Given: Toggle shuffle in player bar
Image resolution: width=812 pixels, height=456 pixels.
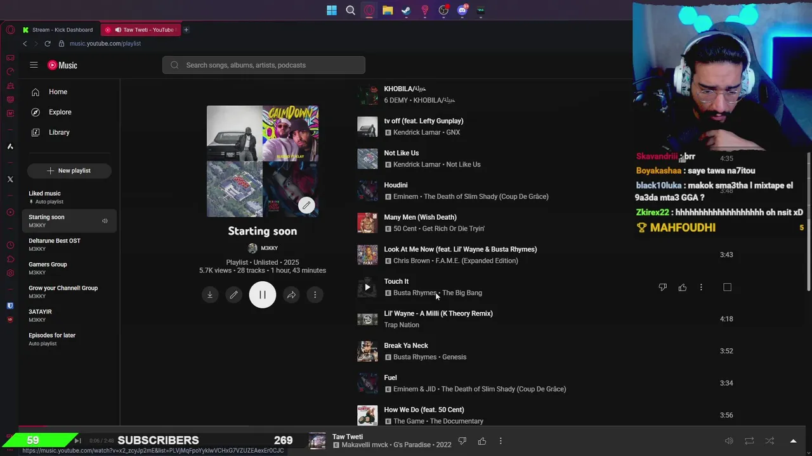Looking at the screenshot, I should coord(769,441).
